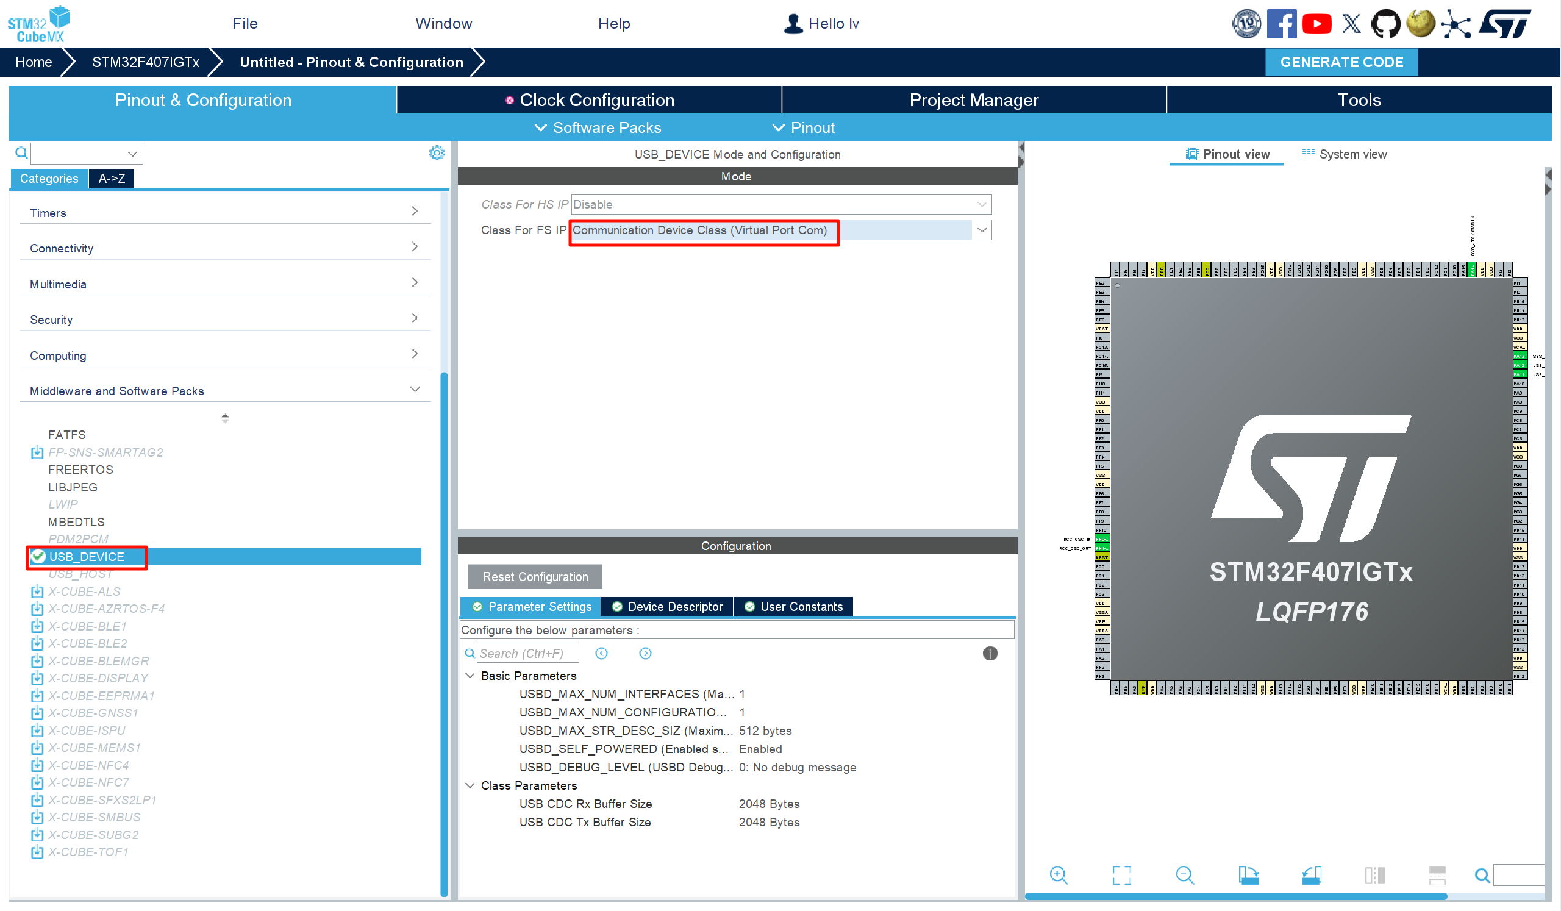The height and width of the screenshot is (911, 1561).
Task: Collapse the Basic Parameters group
Action: tap(470, 676)
